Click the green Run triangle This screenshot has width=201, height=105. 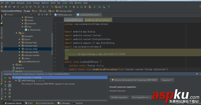(x=66, y=7)
